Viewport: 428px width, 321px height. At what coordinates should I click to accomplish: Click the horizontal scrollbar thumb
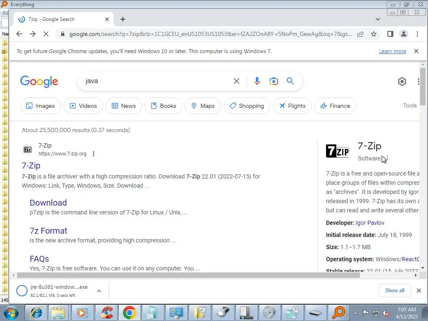coord(189,275)
